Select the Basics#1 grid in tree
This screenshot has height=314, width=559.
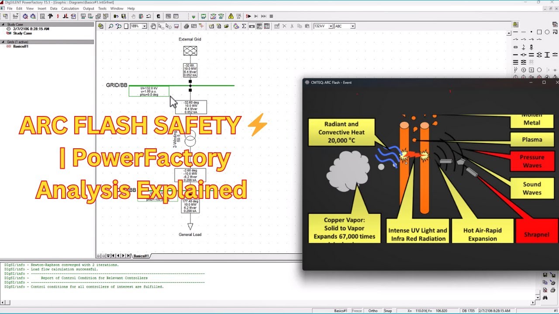[21, 46]
